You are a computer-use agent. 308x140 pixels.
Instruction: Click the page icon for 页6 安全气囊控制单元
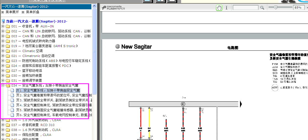pyautogui.click(x=12, y=115)
